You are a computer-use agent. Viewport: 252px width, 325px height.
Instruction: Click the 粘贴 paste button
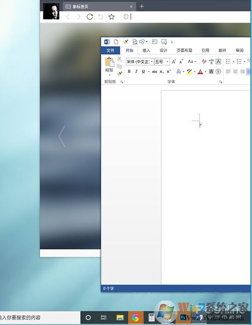(109, 64)
